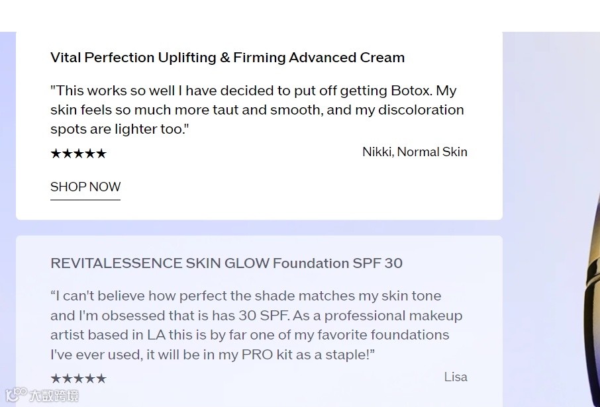This screenshot has height=407, width=600.
Task: Click the fourth star in Nikki's rating
Action: point(90,154)
